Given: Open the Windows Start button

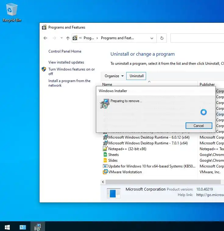Looking at the screenshot, I should coord(7,227).
